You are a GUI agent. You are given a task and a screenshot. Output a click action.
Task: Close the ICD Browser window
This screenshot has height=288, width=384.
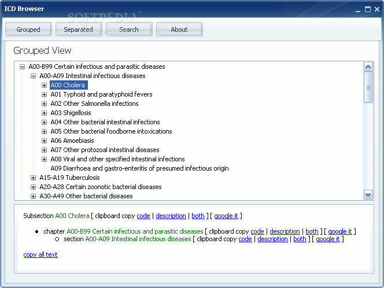377,9
